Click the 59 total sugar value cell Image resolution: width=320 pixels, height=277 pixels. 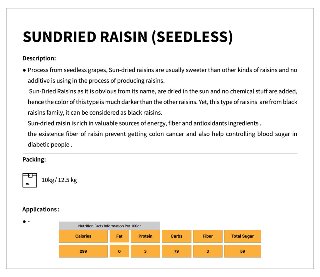pyautogui.click(x=242, y=251)
